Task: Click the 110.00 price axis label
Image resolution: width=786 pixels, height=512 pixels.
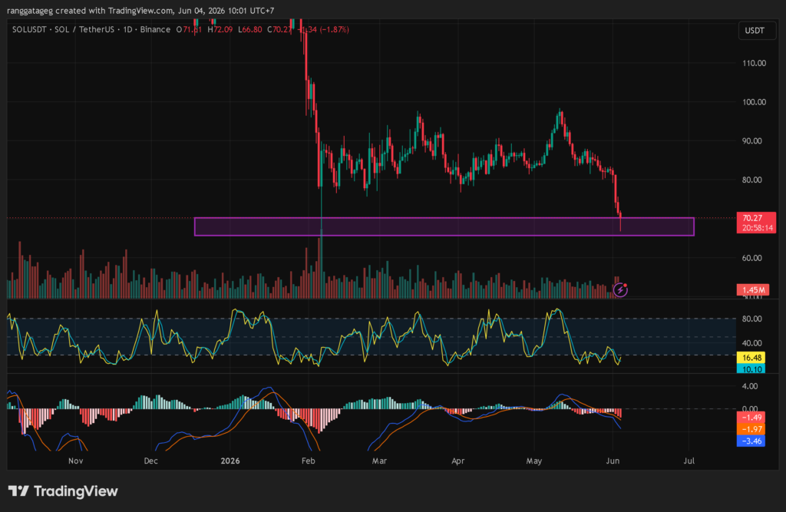Action: click(x=754, y=63)
